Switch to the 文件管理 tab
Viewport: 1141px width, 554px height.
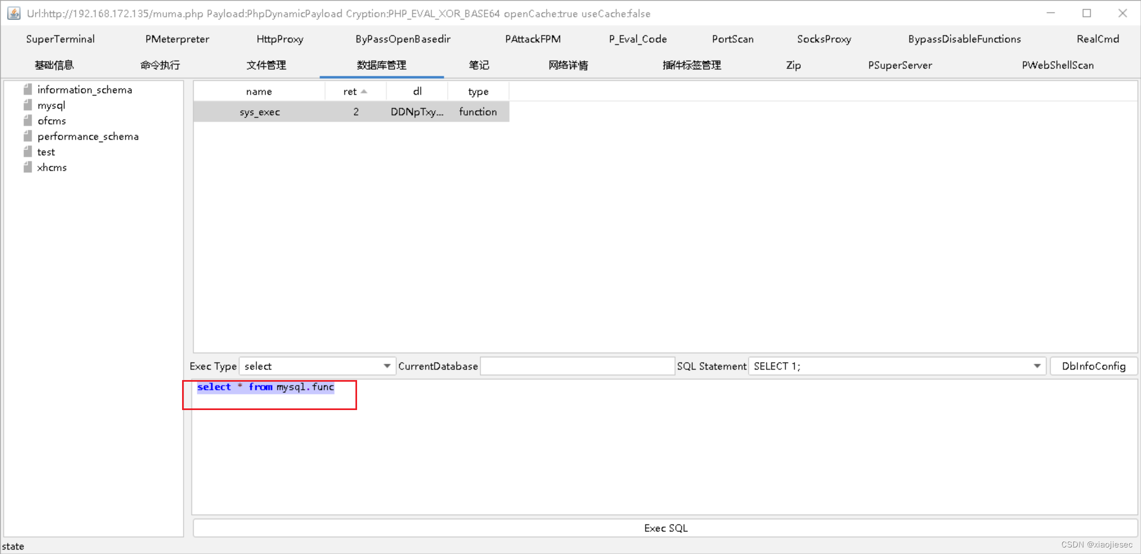point(266,65)
